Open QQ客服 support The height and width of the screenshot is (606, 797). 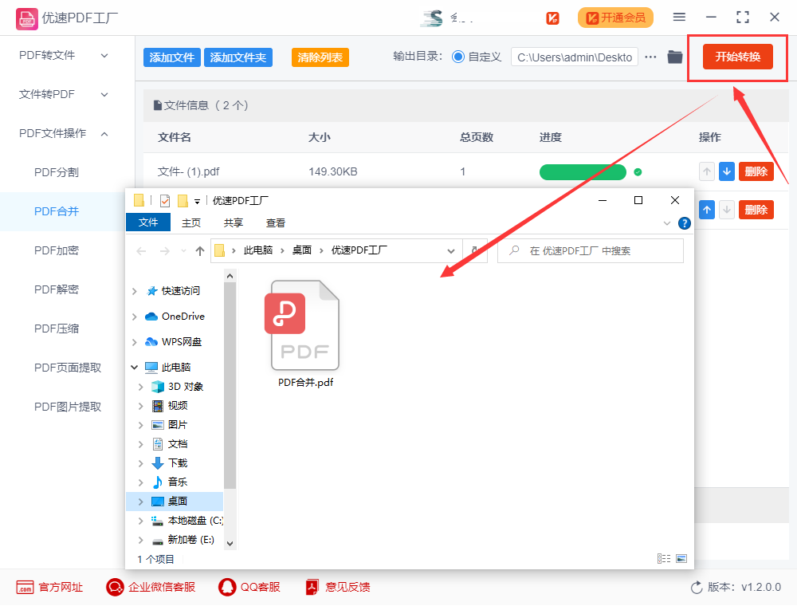249,587
